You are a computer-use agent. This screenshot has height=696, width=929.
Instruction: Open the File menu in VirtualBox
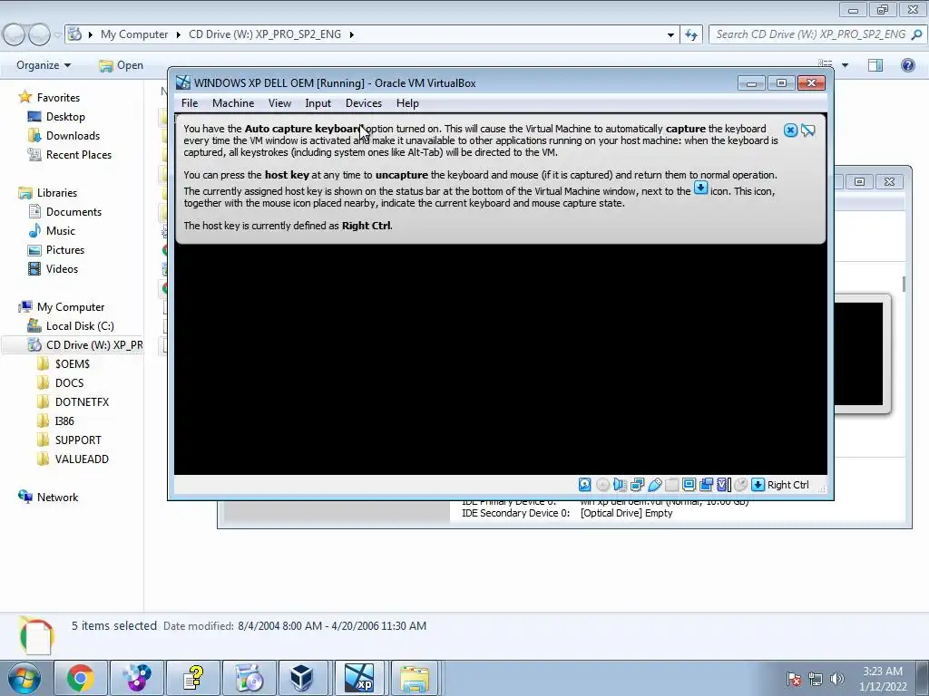[x=190, y=103]
